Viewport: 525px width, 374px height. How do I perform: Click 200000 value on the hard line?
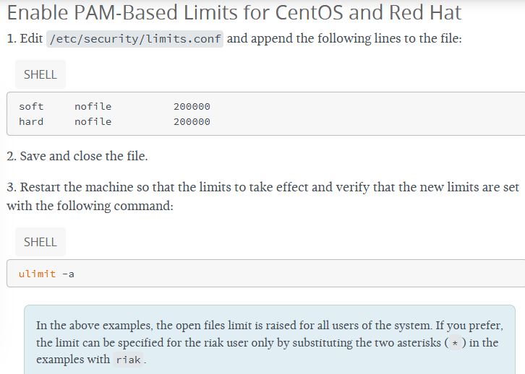tap(192, 121)
